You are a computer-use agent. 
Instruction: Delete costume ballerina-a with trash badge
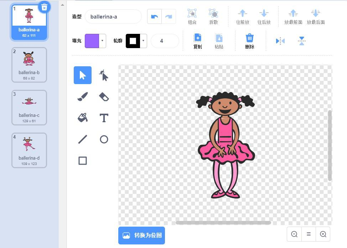[x=44, y=7]
